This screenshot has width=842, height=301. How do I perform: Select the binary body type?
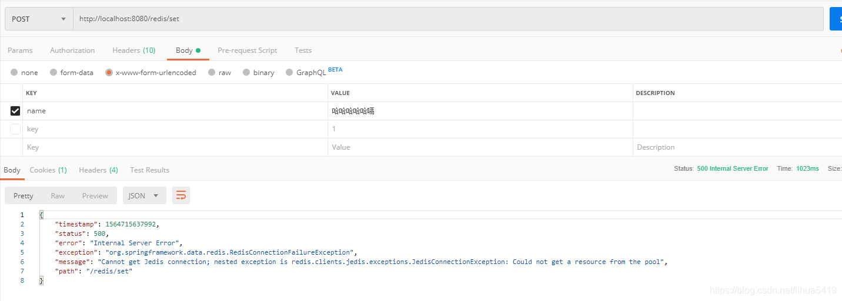point(258,73)
